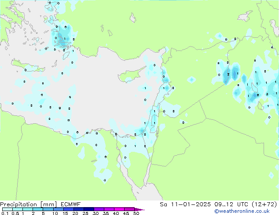Click the '20' legend scale label
This screenshot has width=279, height=215.
tap(75, 213)
